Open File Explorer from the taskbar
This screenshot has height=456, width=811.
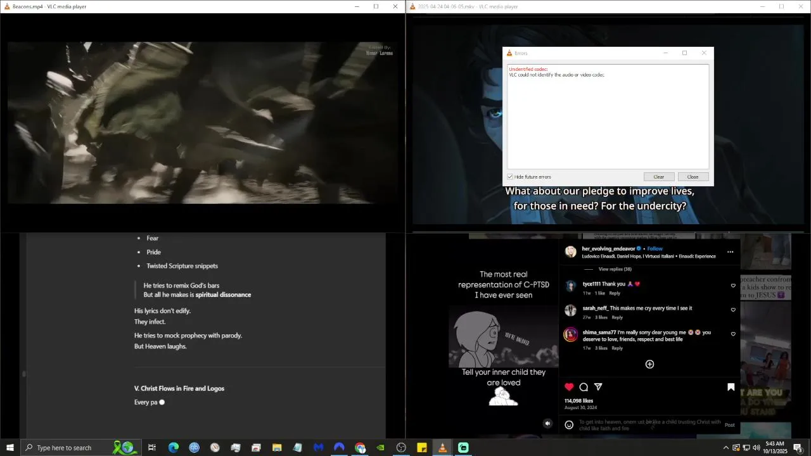[277, 448]
